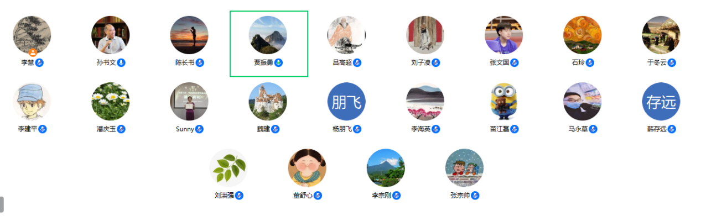Select 魏建's castle avatar
This screenshot has height=221, width=701.
(x=268, y=101)
